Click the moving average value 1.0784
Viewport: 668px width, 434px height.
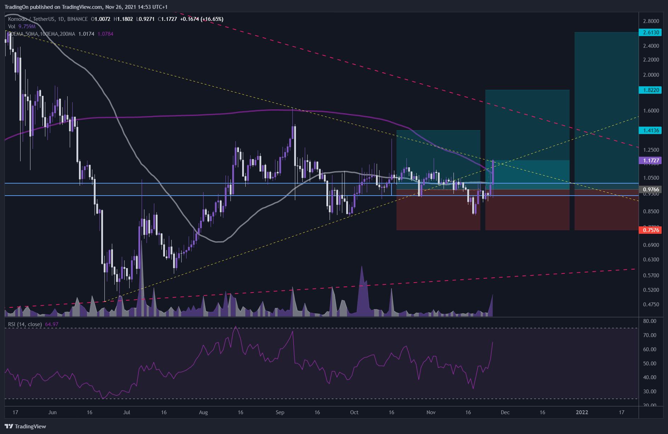105,34
